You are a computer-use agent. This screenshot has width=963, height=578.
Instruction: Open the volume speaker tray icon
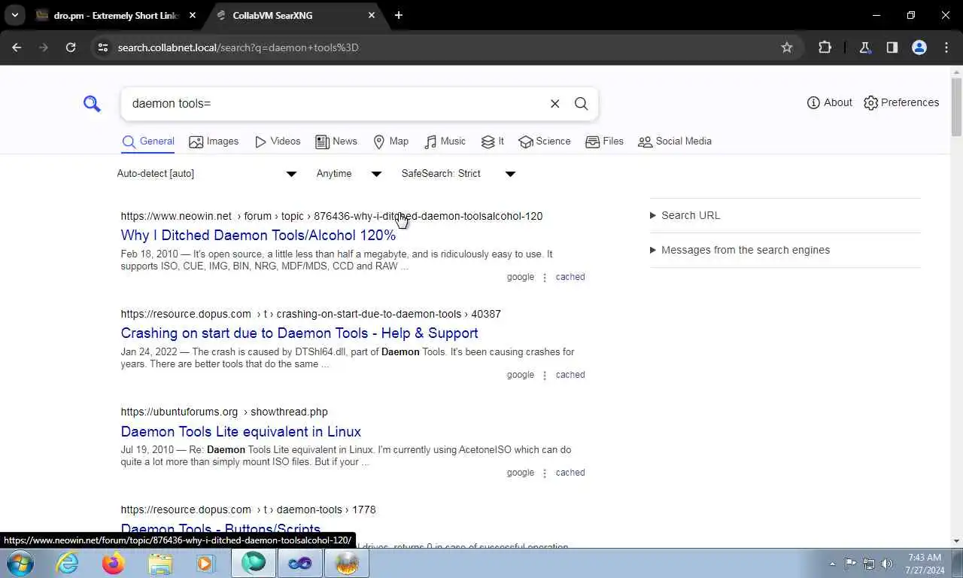(888, 564)
